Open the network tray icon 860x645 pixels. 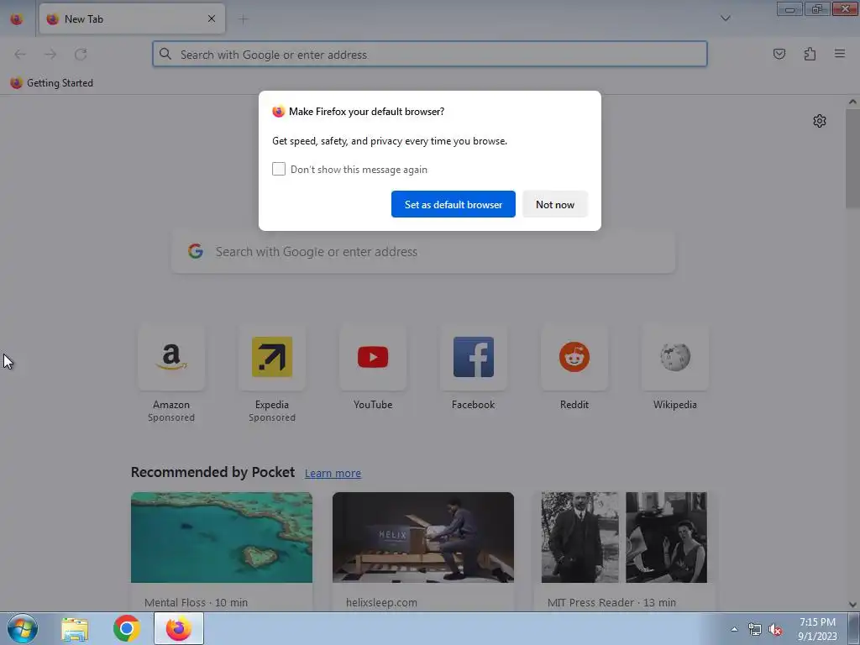[755, 630]
